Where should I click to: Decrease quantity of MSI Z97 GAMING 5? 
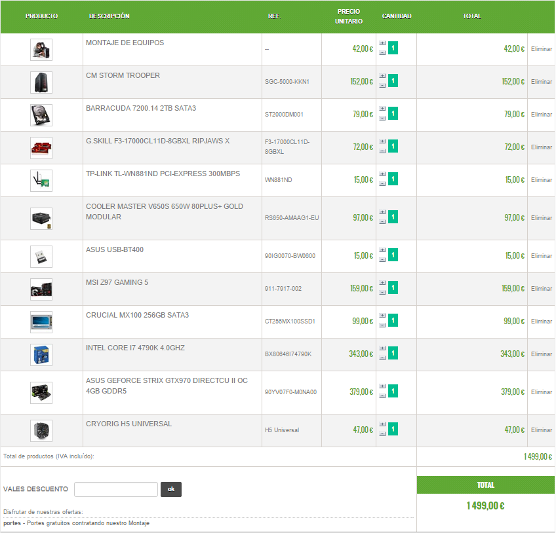click(x=382, y=293)
